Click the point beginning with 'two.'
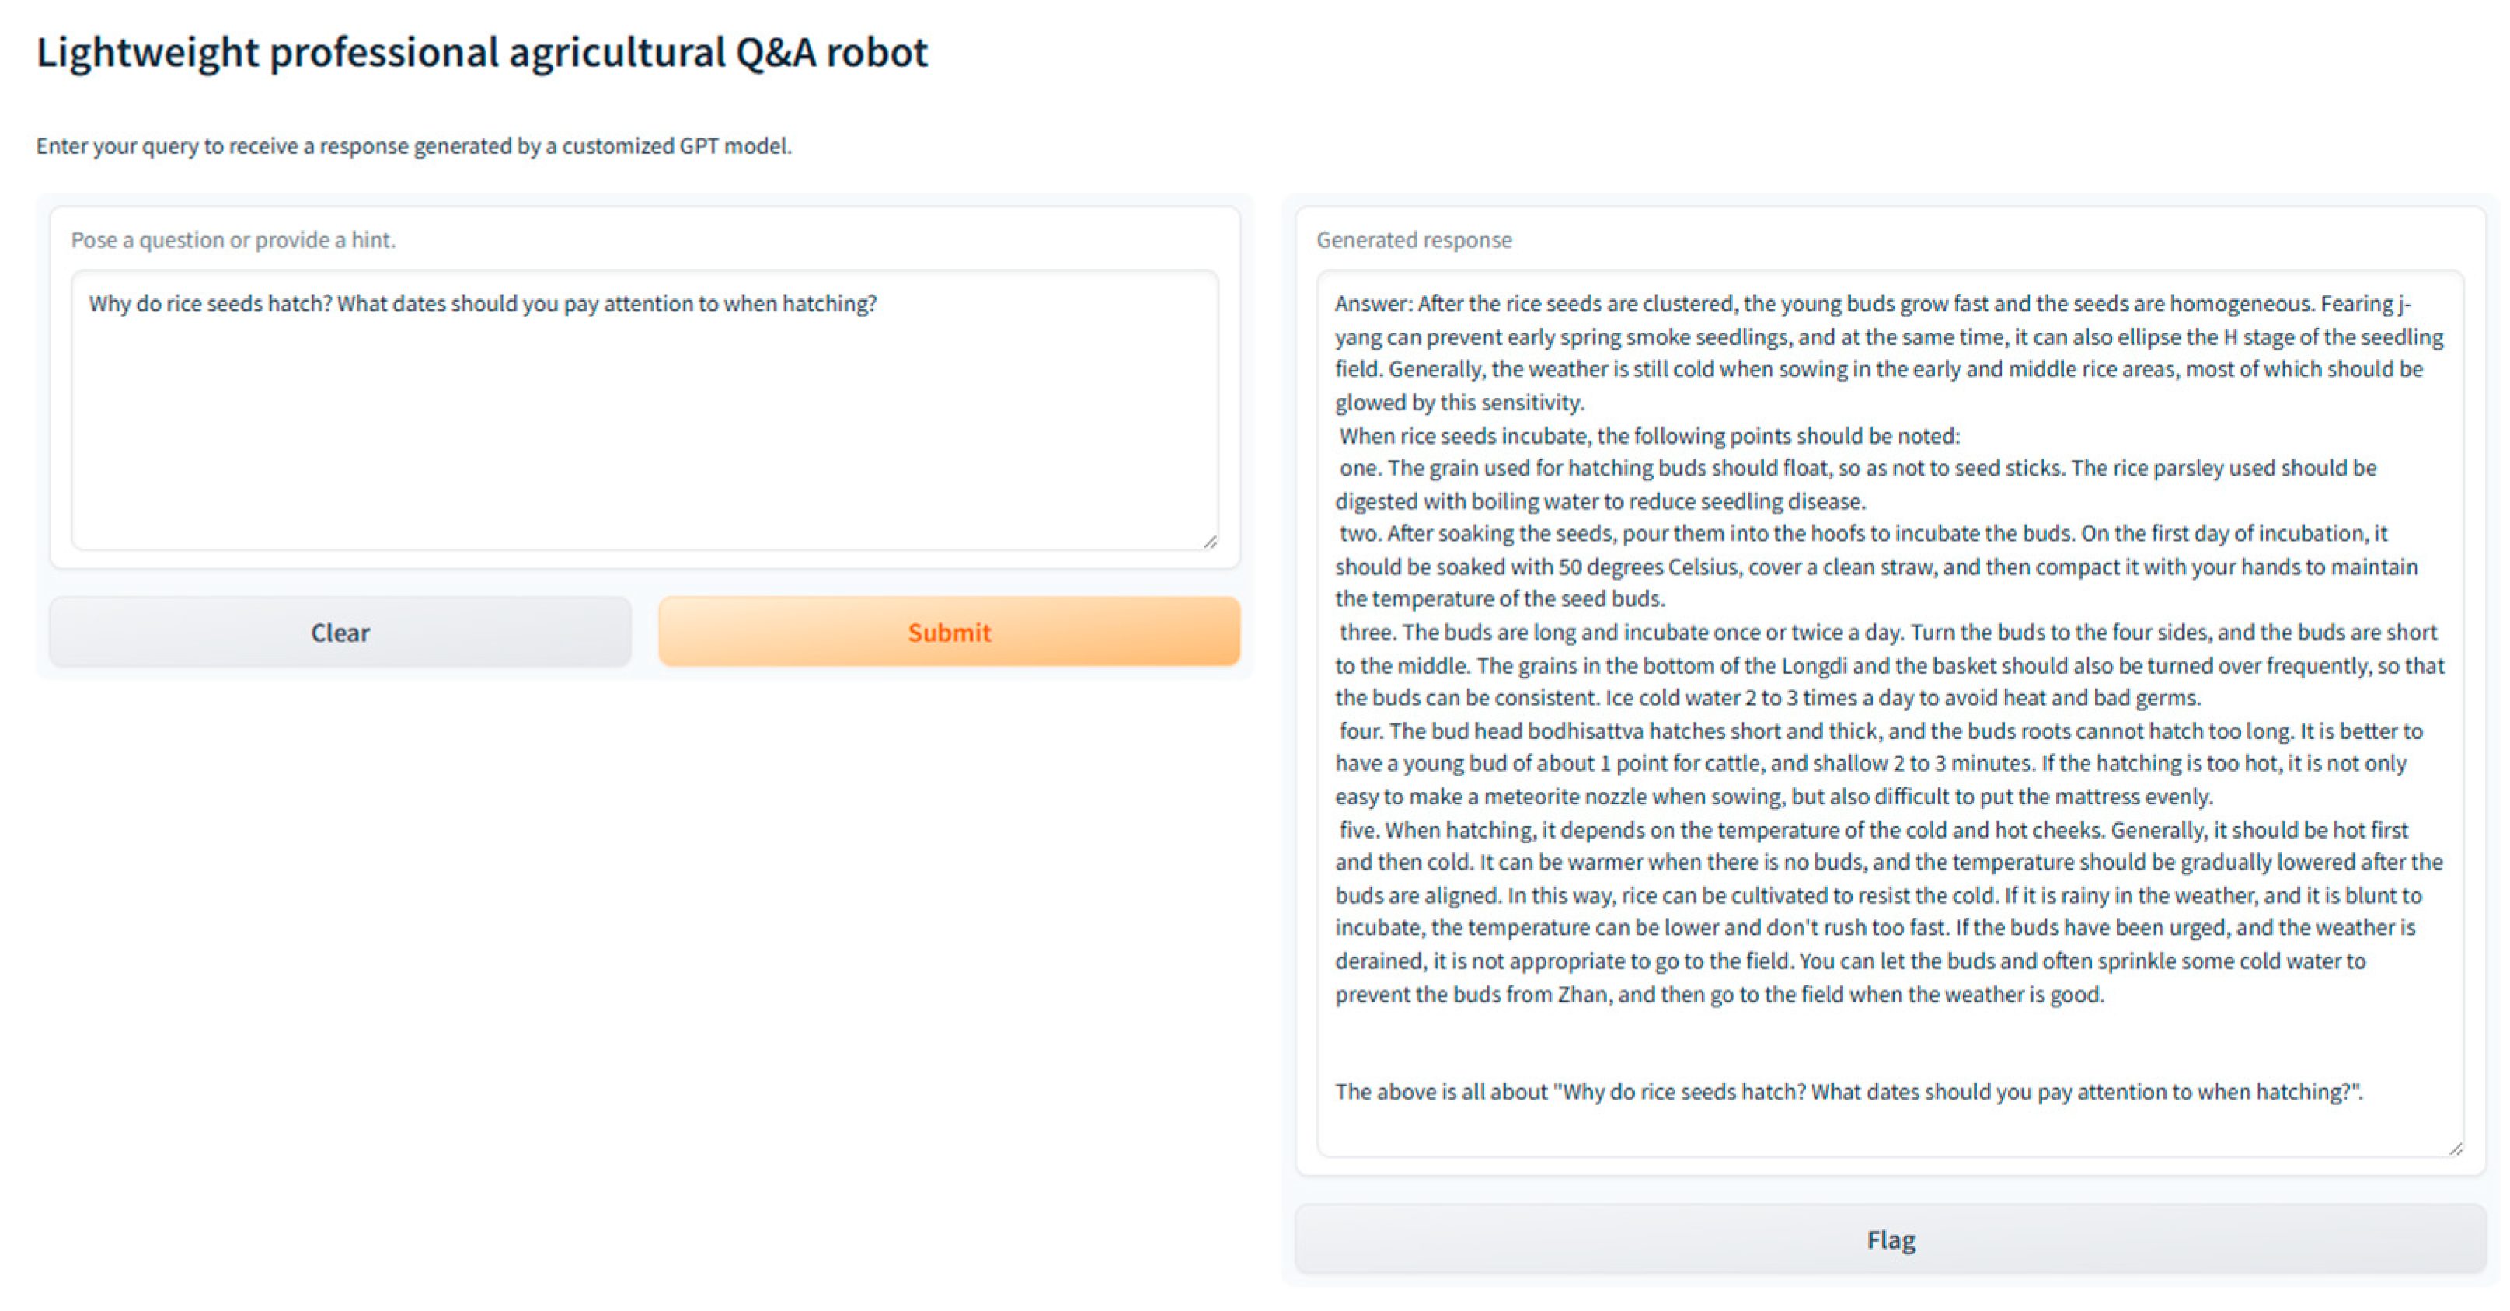 [1861, 534]
